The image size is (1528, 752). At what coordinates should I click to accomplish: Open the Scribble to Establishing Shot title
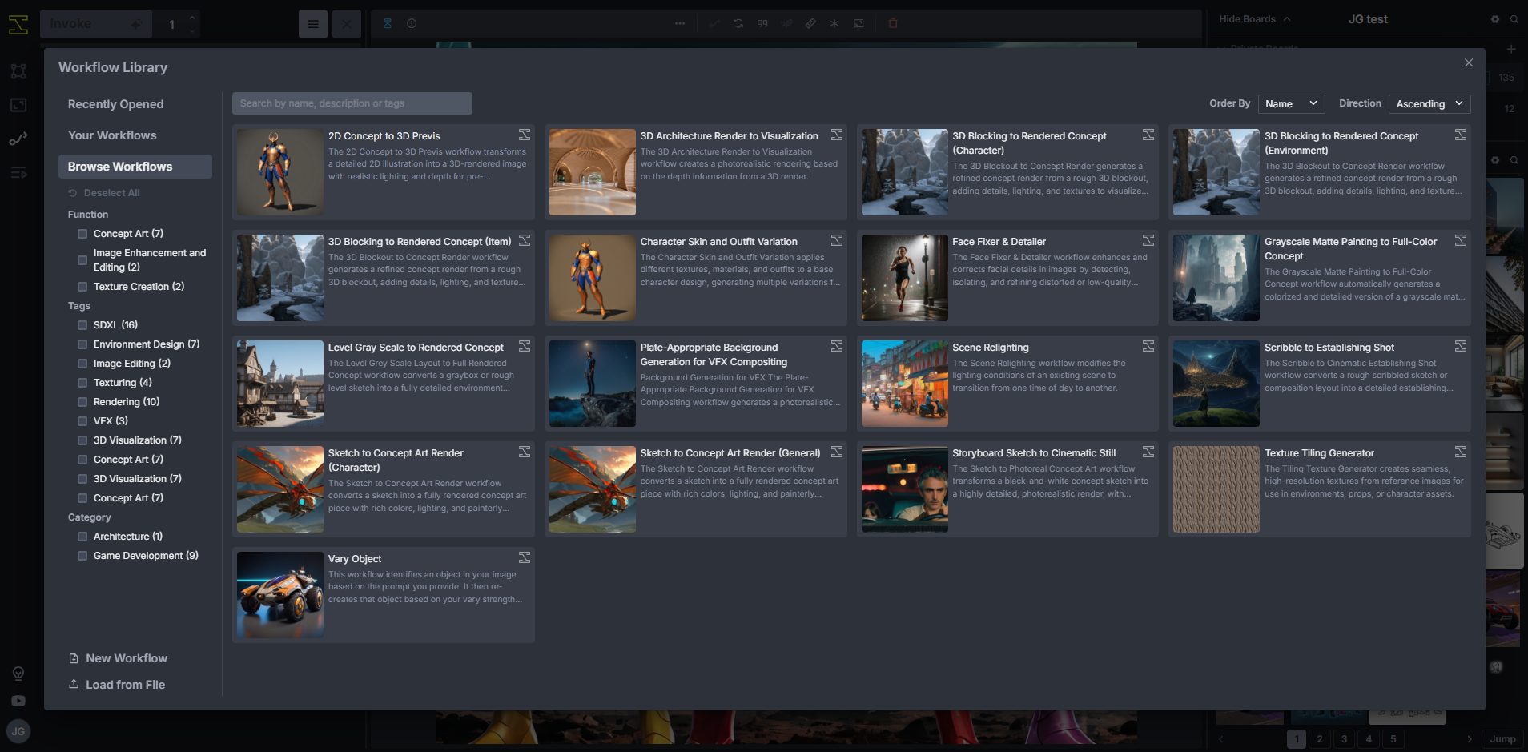click(x=1329, y=348)
